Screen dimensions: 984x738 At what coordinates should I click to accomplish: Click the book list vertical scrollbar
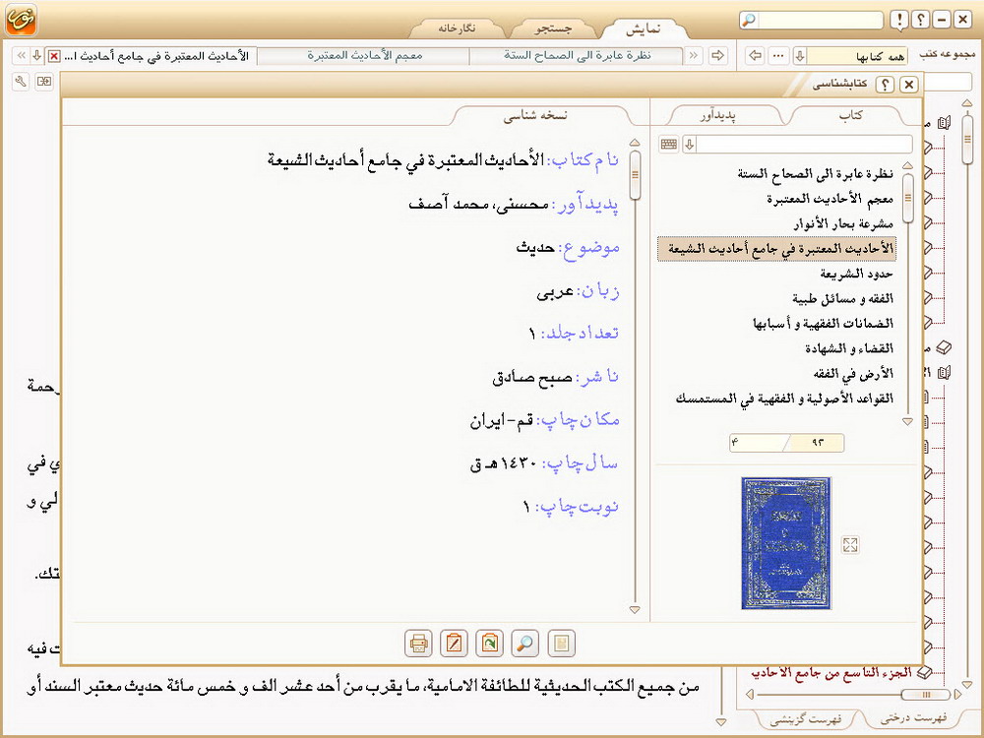coord(907,295)
